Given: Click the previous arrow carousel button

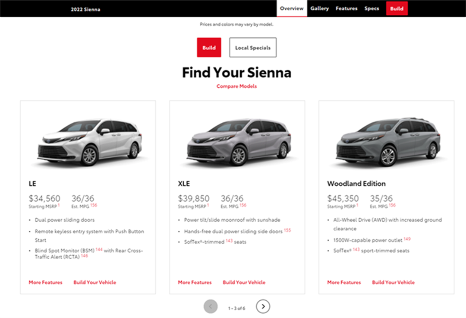Looking at the screenshot, I should pos(211,307).
